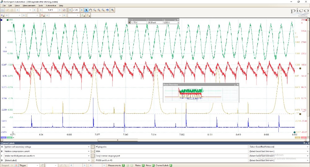Open the Channel A options button
The width and height of the screenshot is (310, 167).
[3, 15]
